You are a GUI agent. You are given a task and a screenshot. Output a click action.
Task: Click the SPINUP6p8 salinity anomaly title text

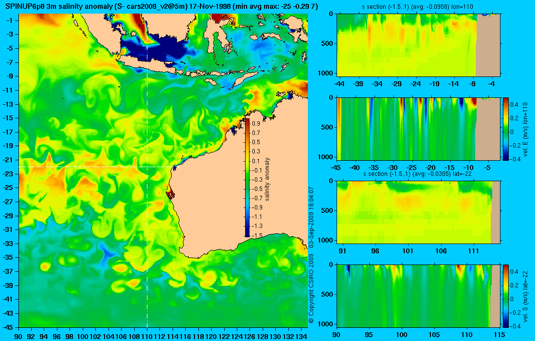pos(162,5)
